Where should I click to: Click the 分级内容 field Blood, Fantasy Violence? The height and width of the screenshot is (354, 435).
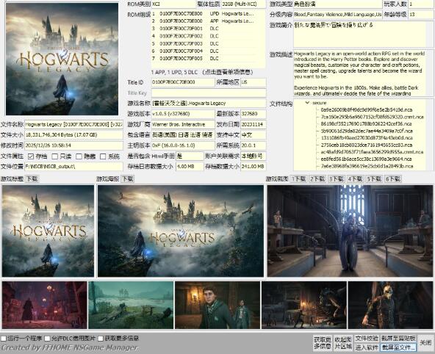tap(337, 15)
